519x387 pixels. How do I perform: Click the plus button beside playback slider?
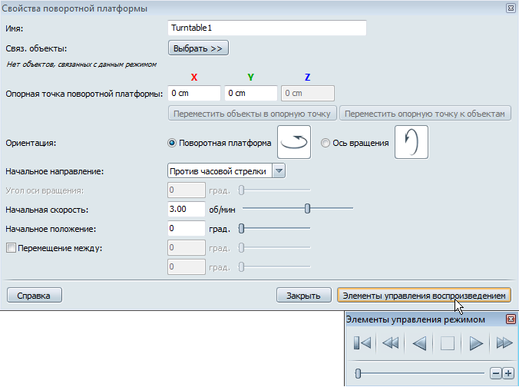[x=508, y=373]
